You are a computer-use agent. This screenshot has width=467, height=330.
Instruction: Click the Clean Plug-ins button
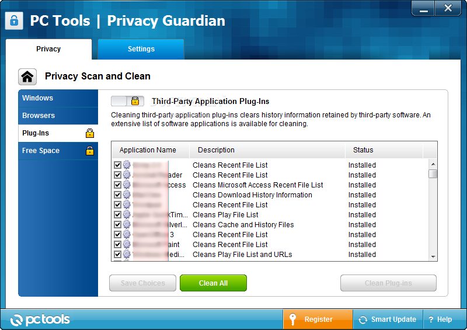pyautogui.click(x=388, y=283)
